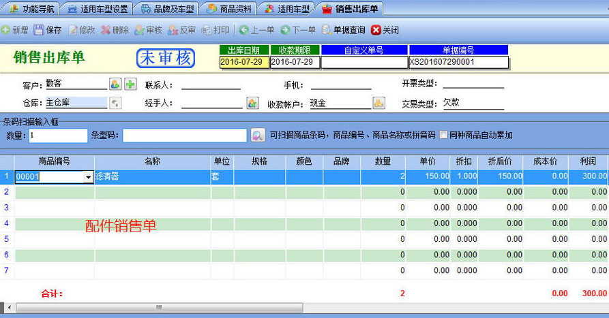Click the customer lookup icon beside 客户

(115, 84)
